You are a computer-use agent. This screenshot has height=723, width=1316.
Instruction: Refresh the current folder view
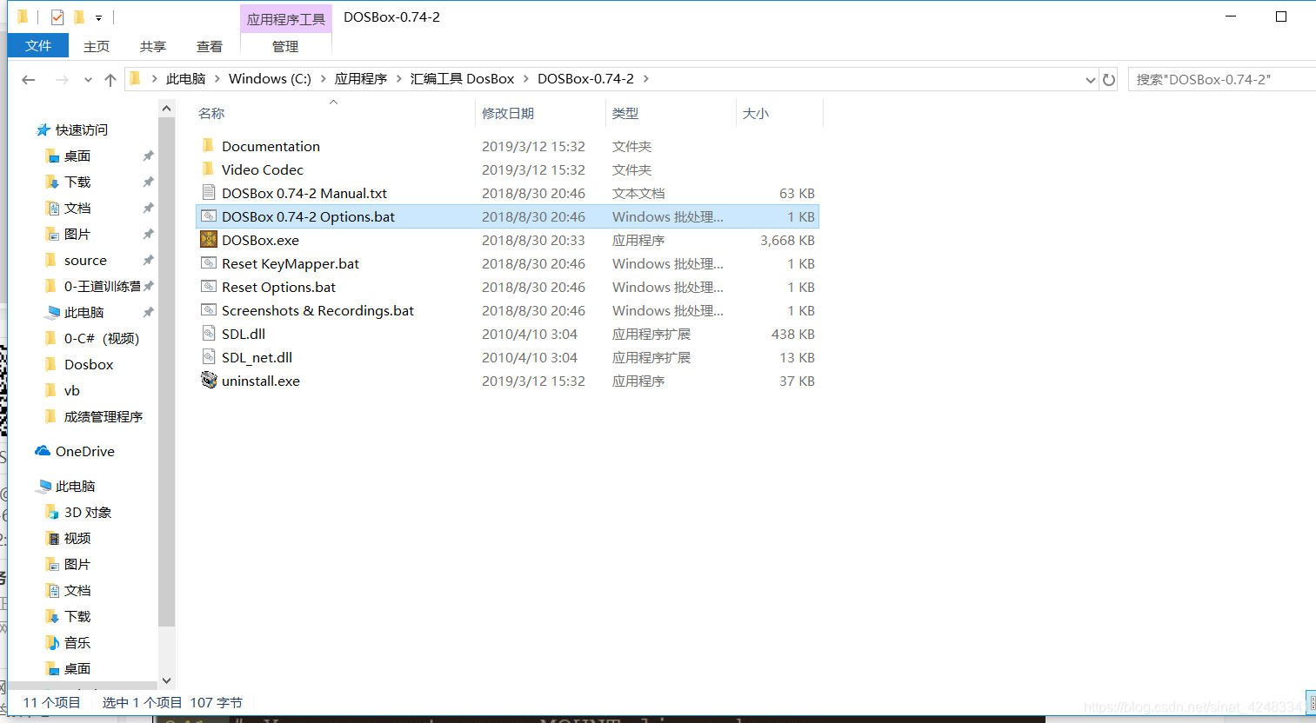click(x=1109, y=79)
